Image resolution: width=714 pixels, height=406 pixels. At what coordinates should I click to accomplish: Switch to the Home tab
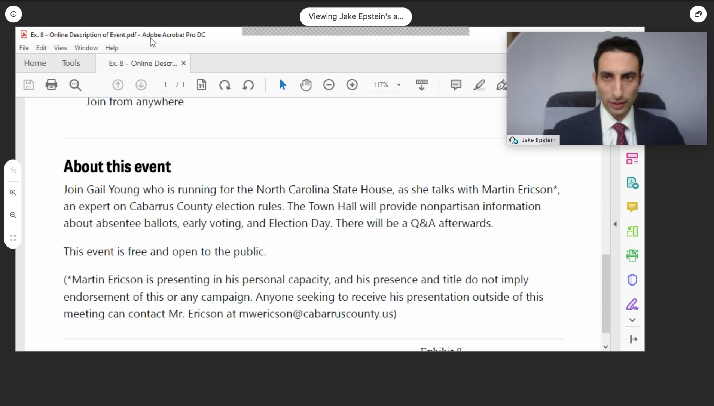[35, 63]
